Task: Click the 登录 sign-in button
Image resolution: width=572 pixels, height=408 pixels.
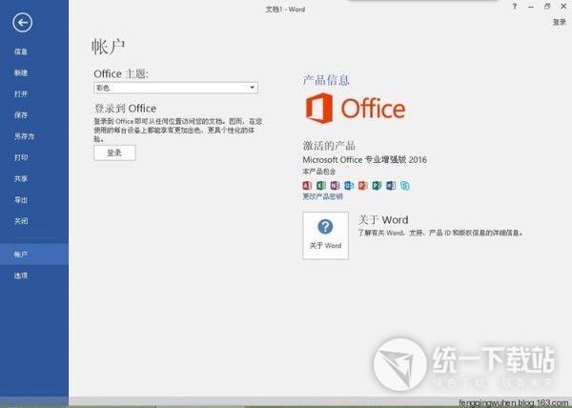Action: (114, 153)
